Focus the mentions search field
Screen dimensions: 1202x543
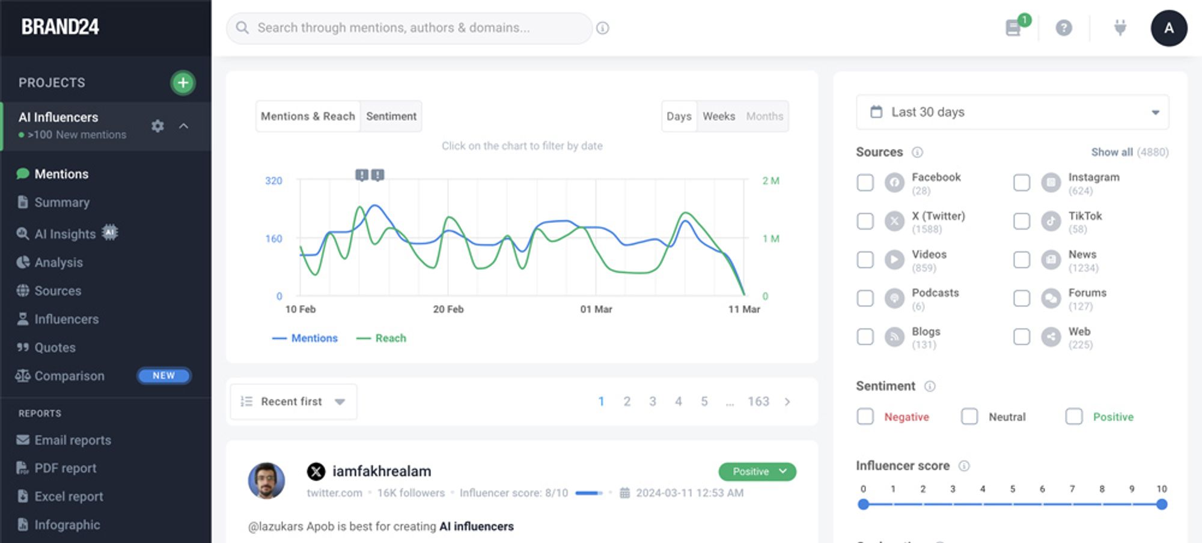(x=409, y=28)
